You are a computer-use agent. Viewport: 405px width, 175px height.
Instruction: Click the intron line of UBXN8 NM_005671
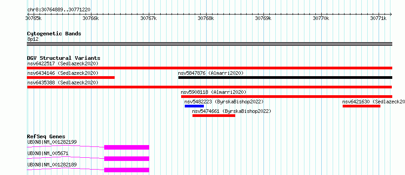coord(66,158)
